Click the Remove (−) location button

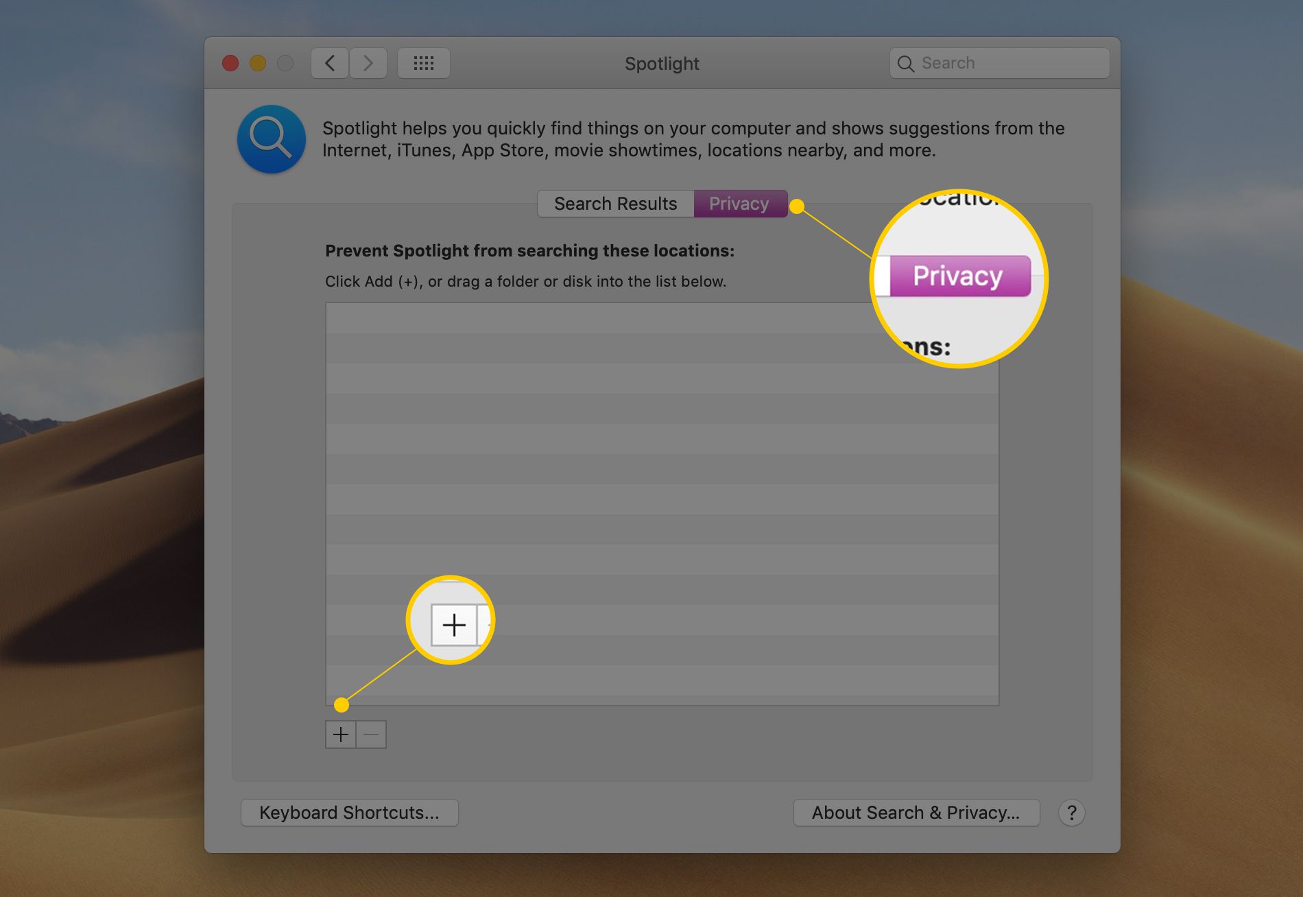click(x=371, y=734)
